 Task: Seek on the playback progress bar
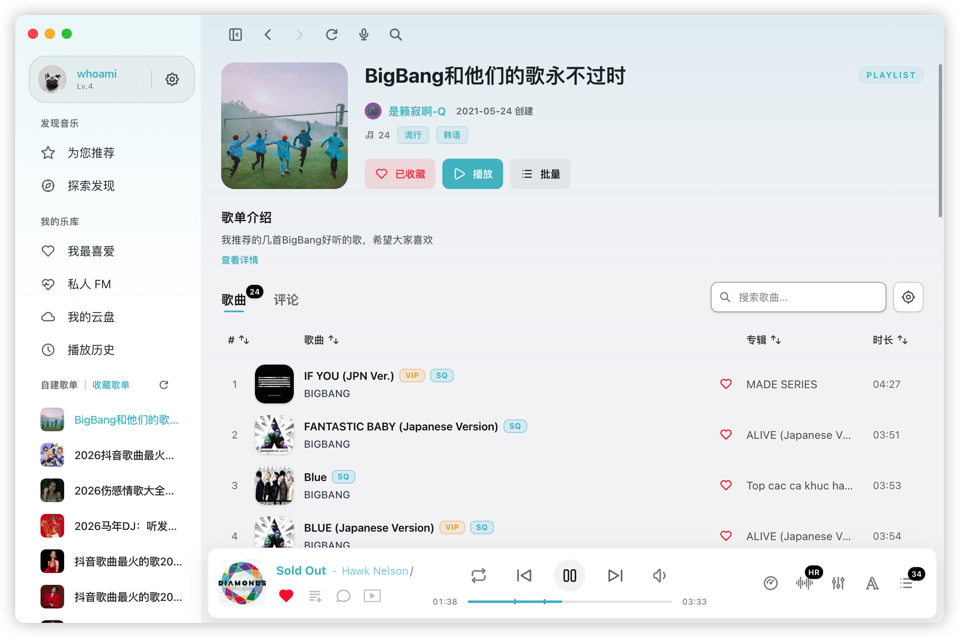(x=570, y=601)
